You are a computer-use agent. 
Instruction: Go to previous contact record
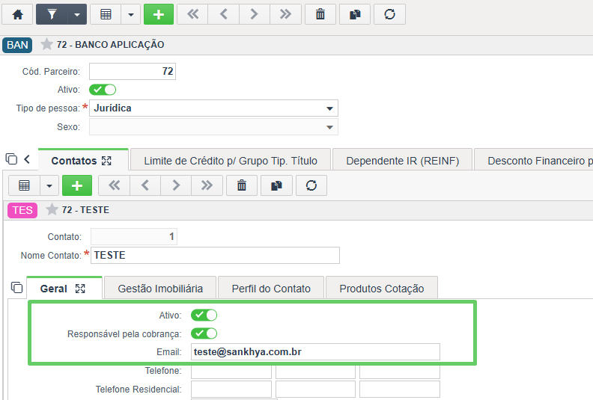pyautogui.click(x=145, y=185)
